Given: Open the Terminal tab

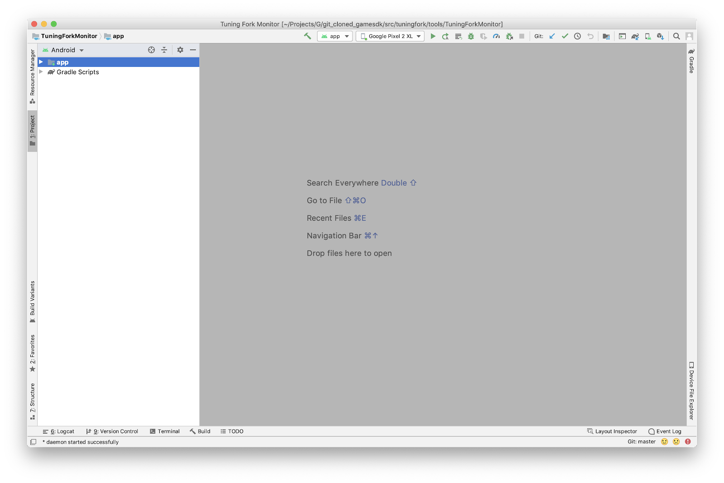Looking at the screenshot, I should click(x=165, y=431).
